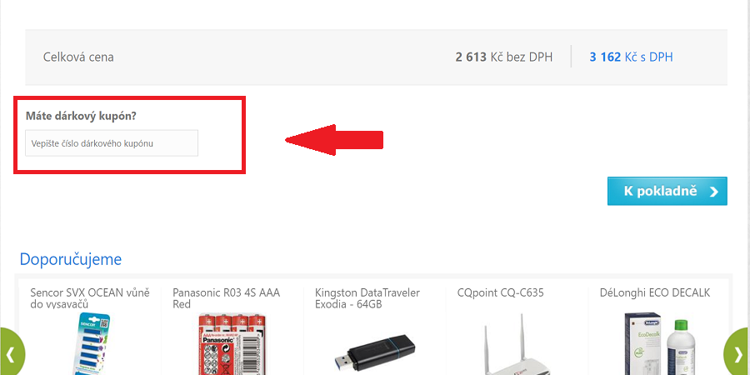Click the large red arrow pointing left
The image size is (750, 375).
(x=334, y=140)
